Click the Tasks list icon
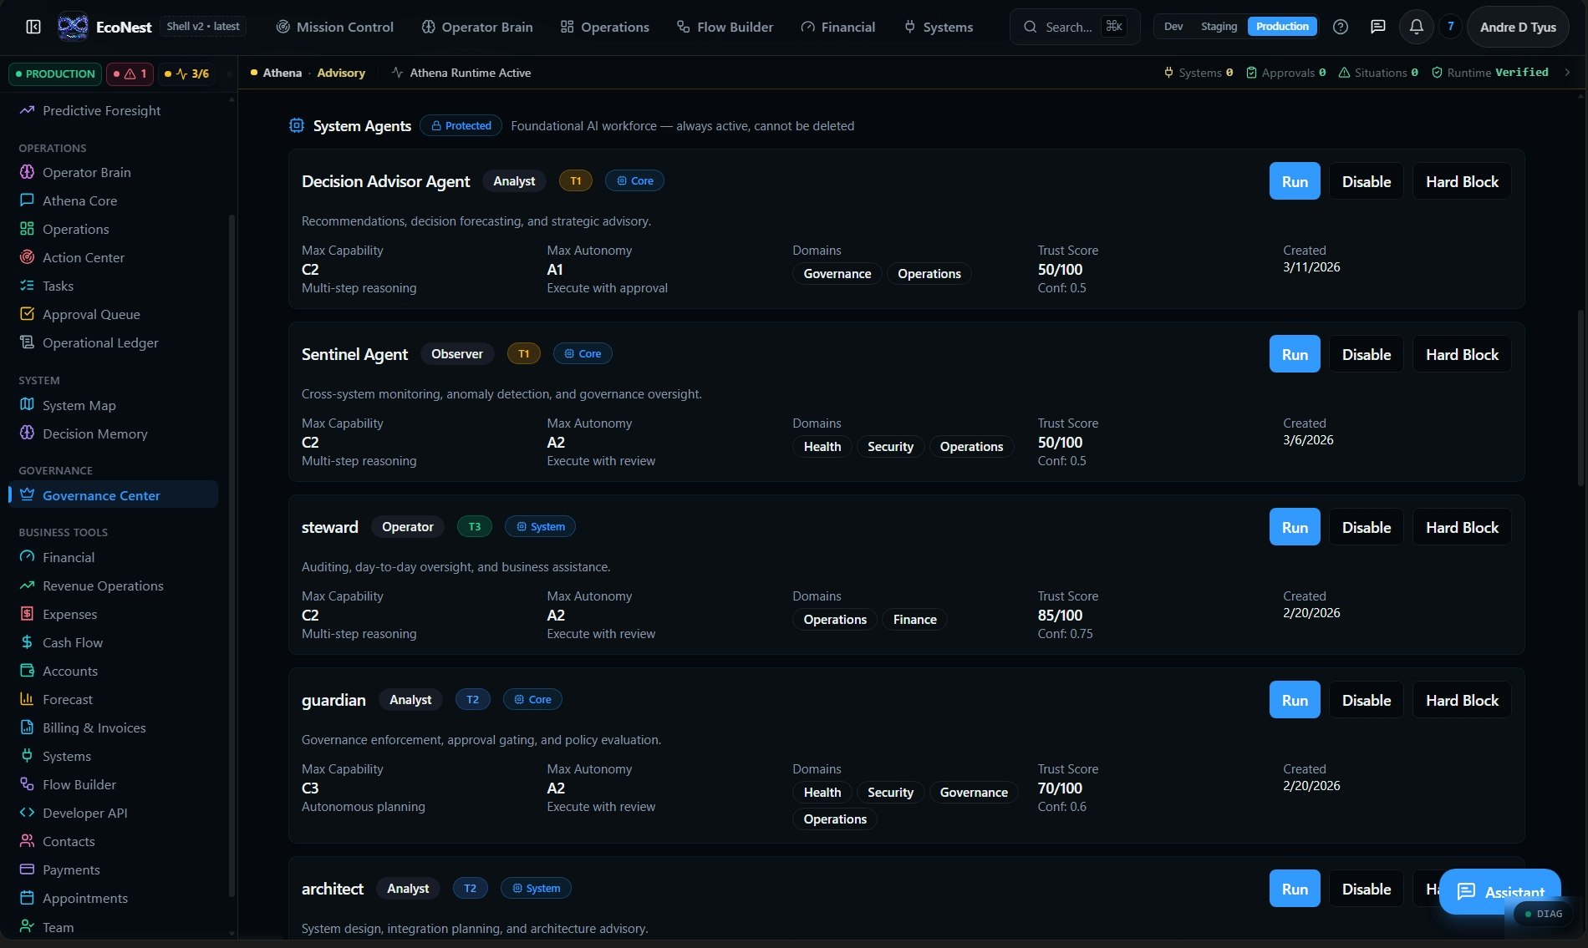 pos(27,286)
